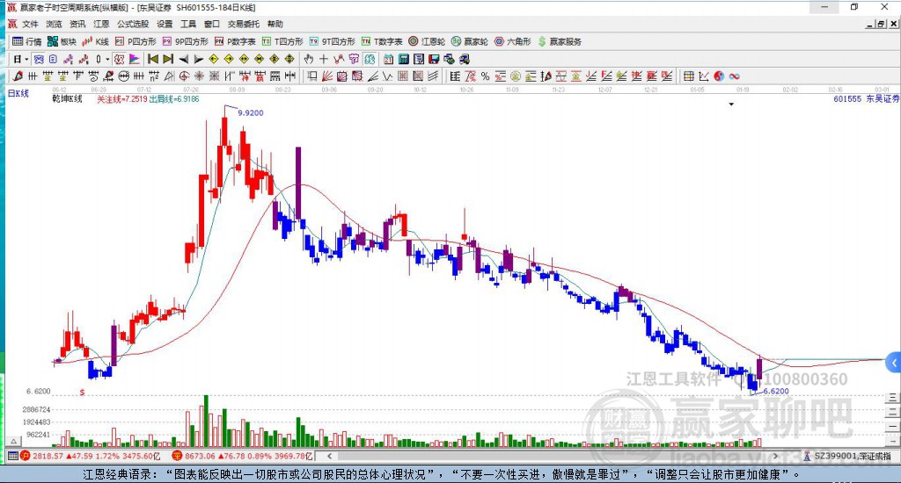Click the 乾坤K线 indicator label
The image size is (901, 483).
[67, 98]
